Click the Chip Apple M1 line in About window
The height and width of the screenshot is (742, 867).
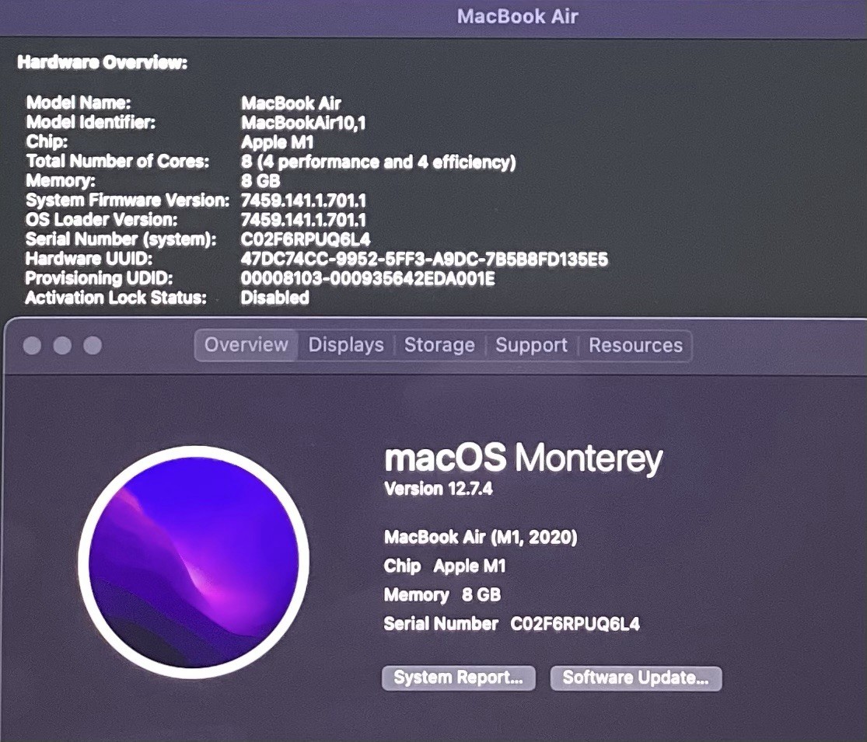[445, 566]
